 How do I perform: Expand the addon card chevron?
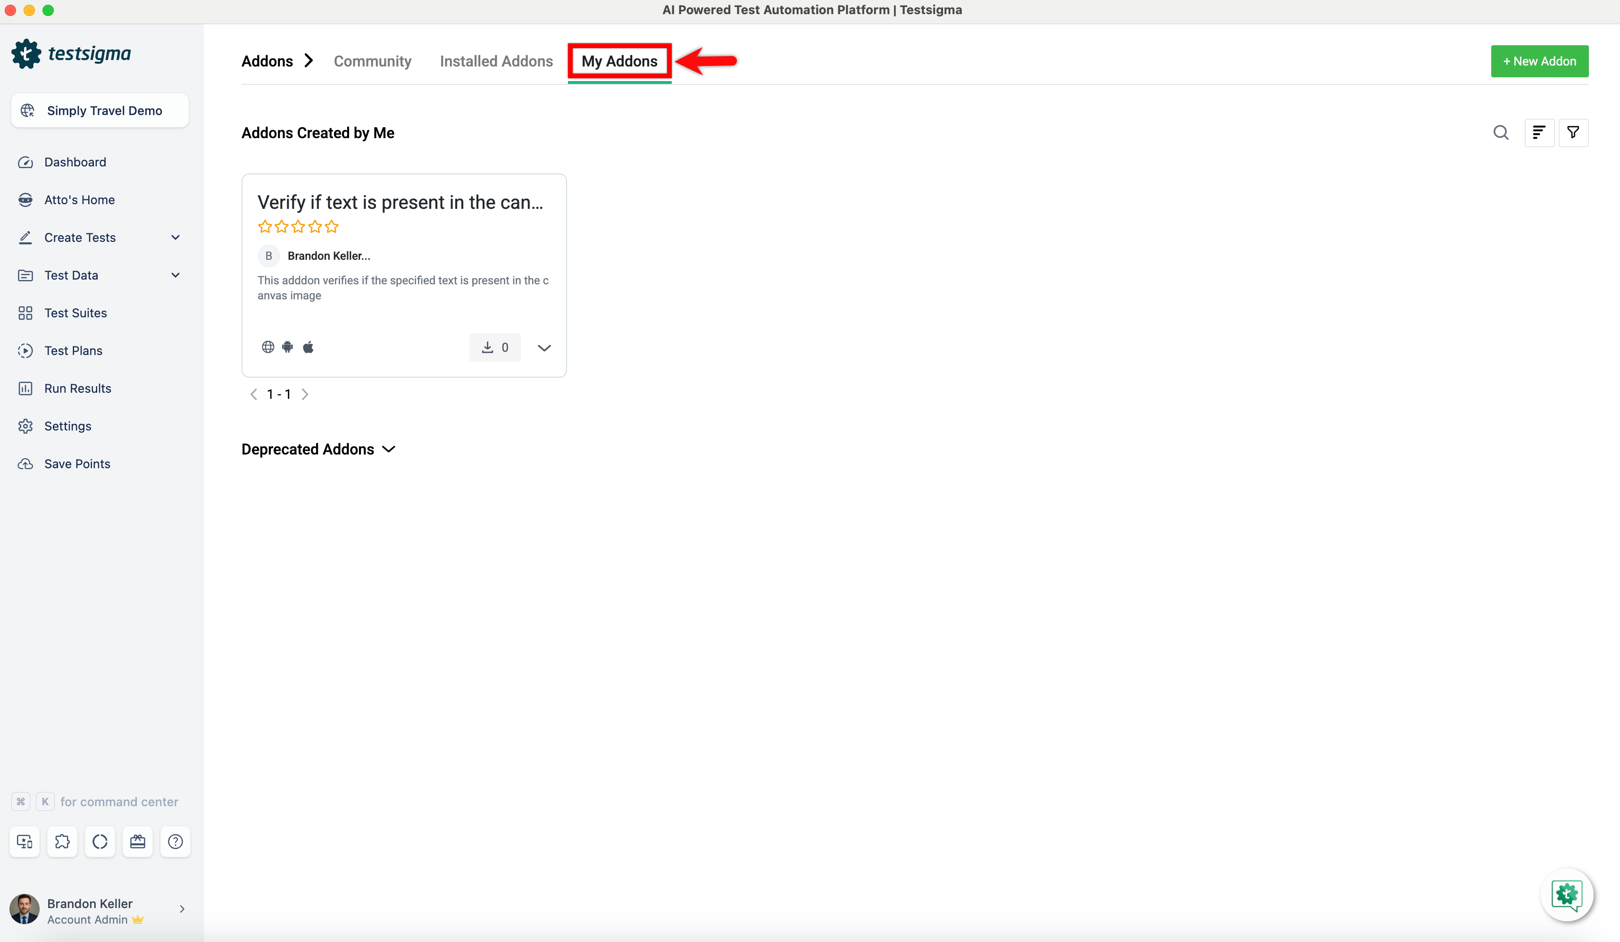point(544,347)
